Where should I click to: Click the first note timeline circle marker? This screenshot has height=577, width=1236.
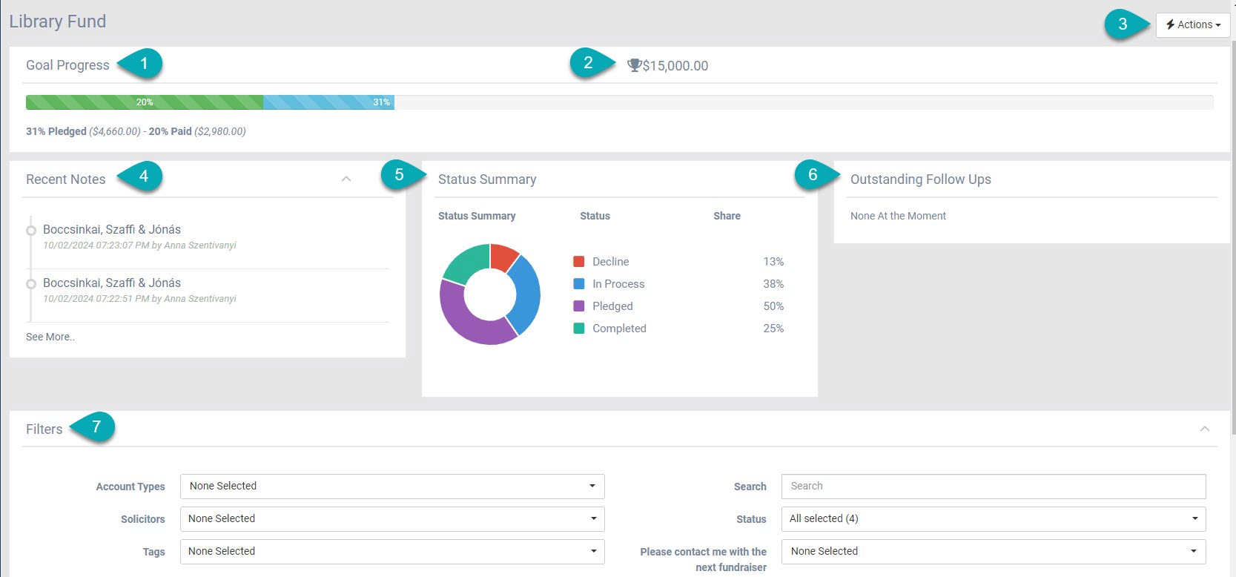31,231
